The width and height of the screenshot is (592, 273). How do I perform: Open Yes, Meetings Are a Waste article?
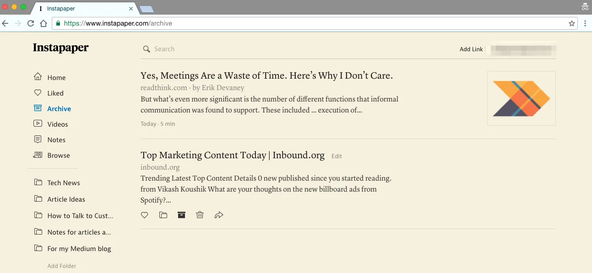point(266,76)
